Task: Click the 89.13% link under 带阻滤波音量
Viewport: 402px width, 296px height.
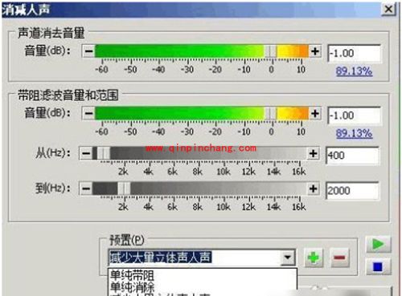Action: pyautogui.click(x=354, y=133)
